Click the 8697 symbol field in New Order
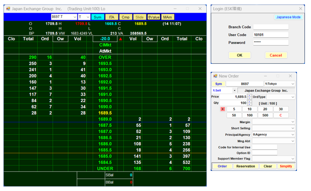 pos(245,84)
